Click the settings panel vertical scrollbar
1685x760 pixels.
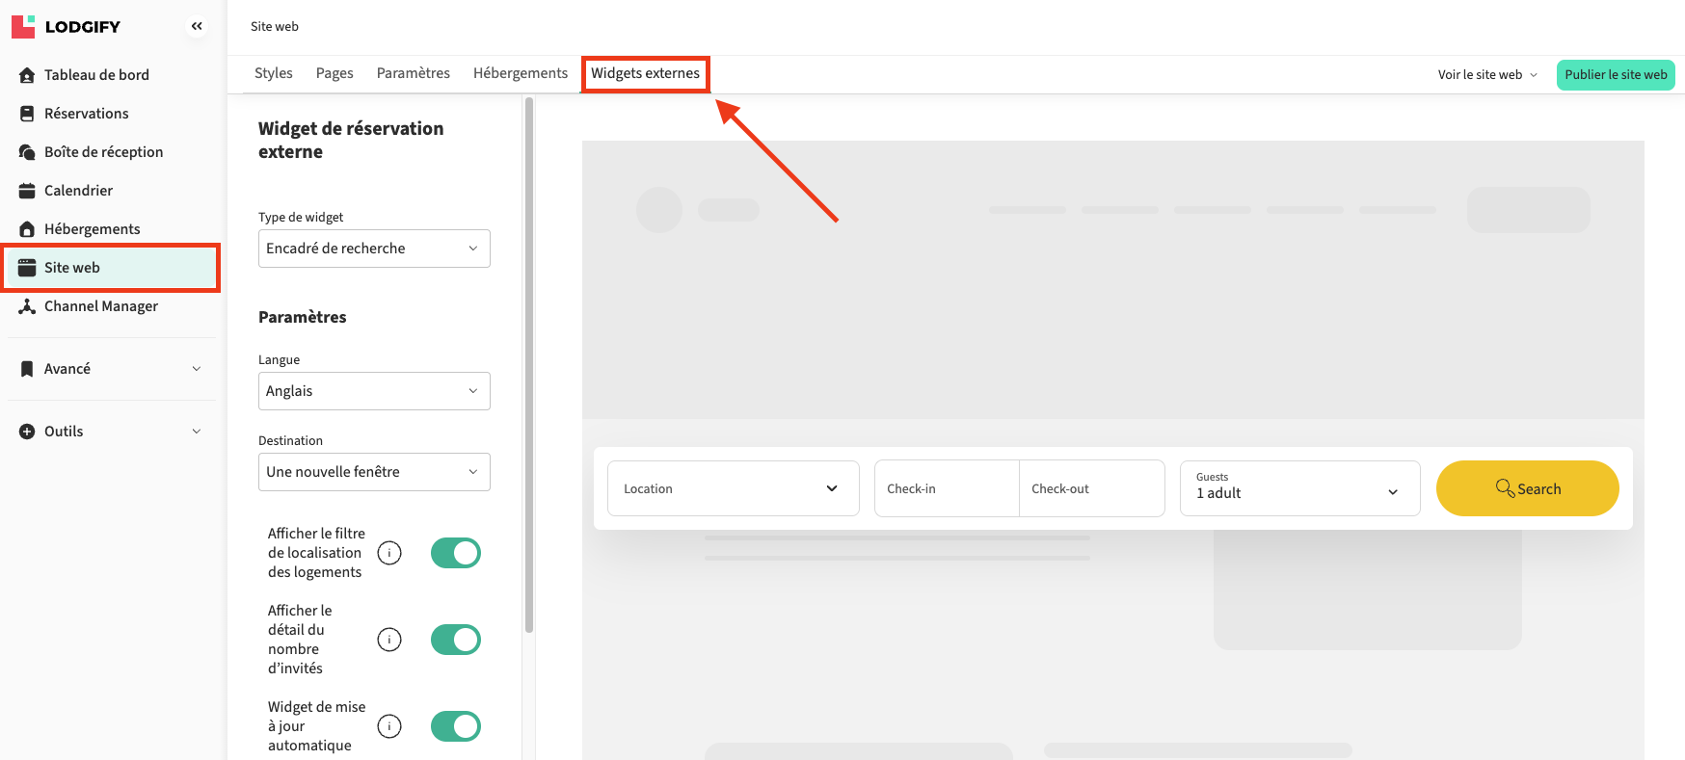point(528,366)
